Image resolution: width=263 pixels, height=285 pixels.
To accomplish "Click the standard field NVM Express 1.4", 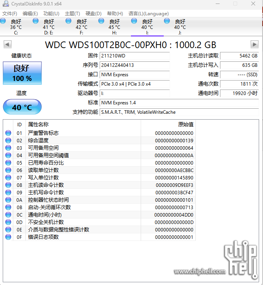I will 179,103.
